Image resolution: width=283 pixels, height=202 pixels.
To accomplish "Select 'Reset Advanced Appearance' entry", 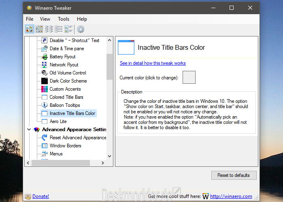I will [78, 138].
